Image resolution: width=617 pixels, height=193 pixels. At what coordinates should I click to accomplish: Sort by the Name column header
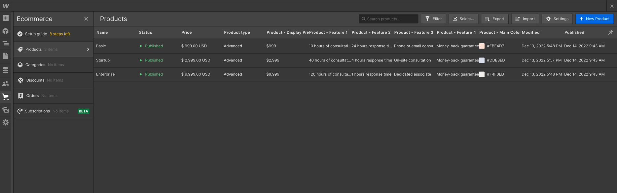click(102, 32)
